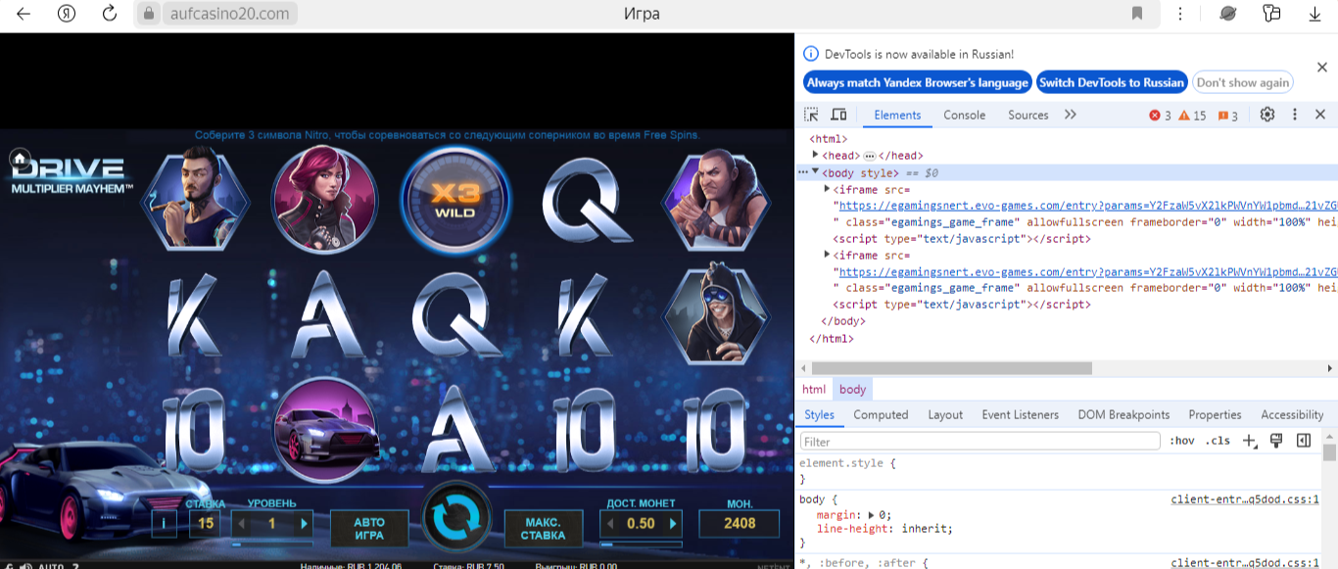Click the home icon above the Drive logo
The width and height of the screenshot is (1338, 569).
click(x=20, y=159)
